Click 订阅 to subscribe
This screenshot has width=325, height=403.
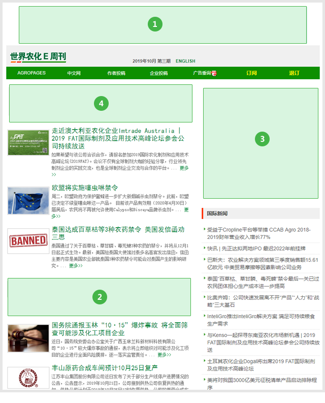251,73
